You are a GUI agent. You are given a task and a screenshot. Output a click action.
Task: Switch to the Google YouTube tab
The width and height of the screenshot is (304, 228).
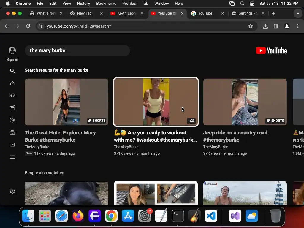pyautogui.click(x=205, y=13)
